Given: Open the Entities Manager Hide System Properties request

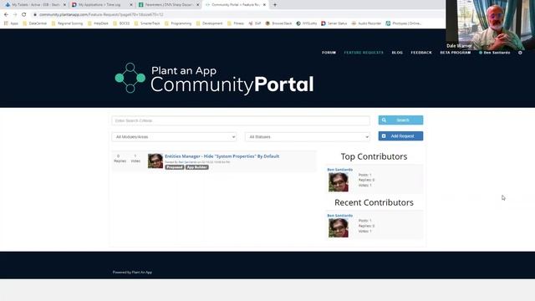Looking at the screenshot, I should coord(222,156).
